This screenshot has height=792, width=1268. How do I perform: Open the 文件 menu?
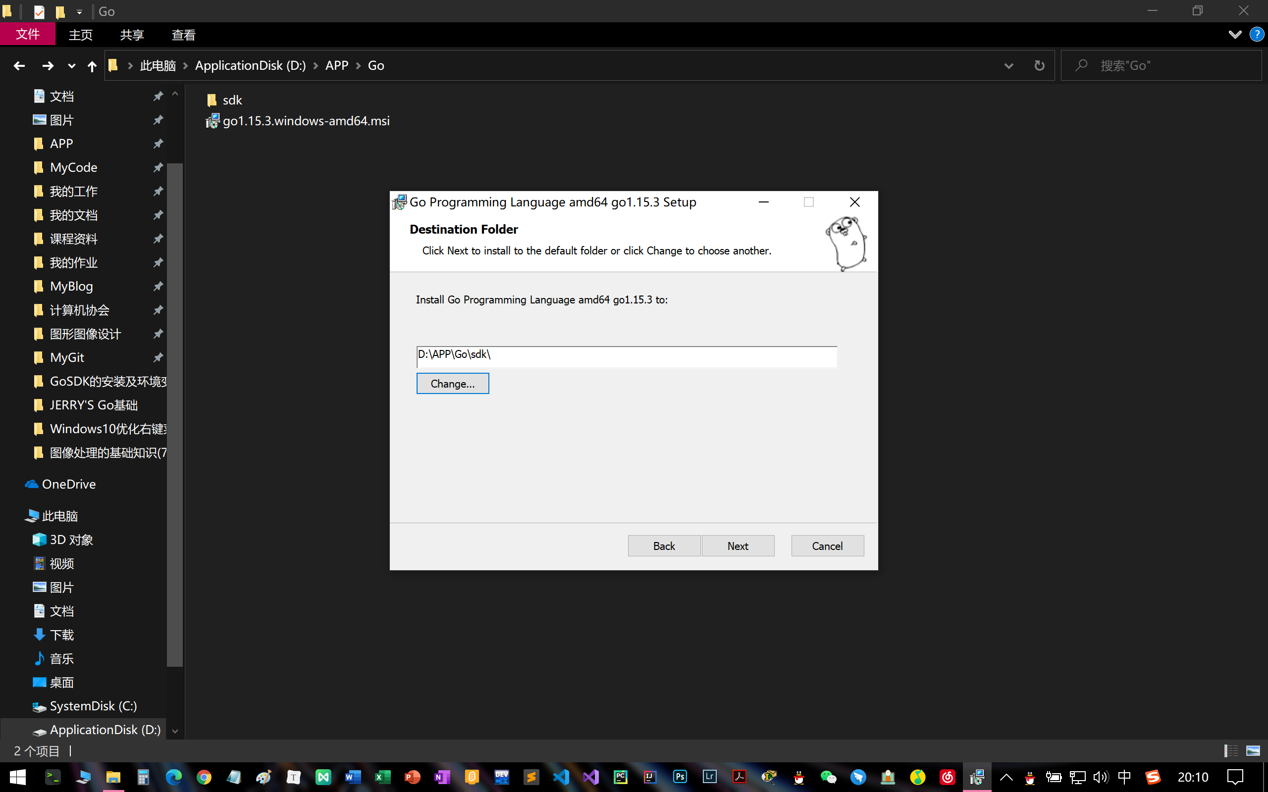[27, 35]
